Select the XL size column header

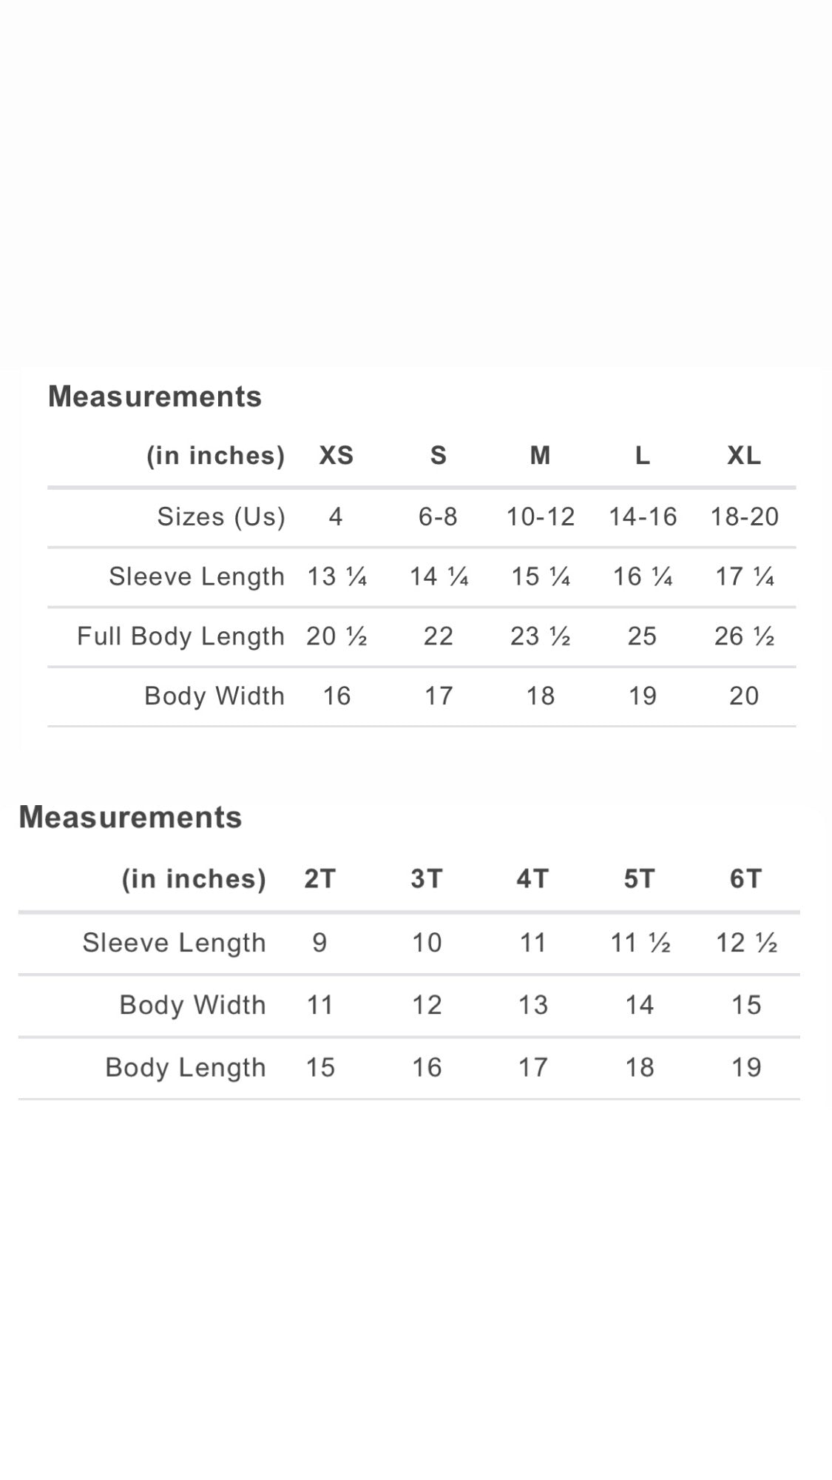[x=743, y=455]
